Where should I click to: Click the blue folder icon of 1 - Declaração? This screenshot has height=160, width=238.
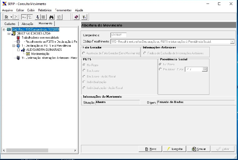coord(18,46)
